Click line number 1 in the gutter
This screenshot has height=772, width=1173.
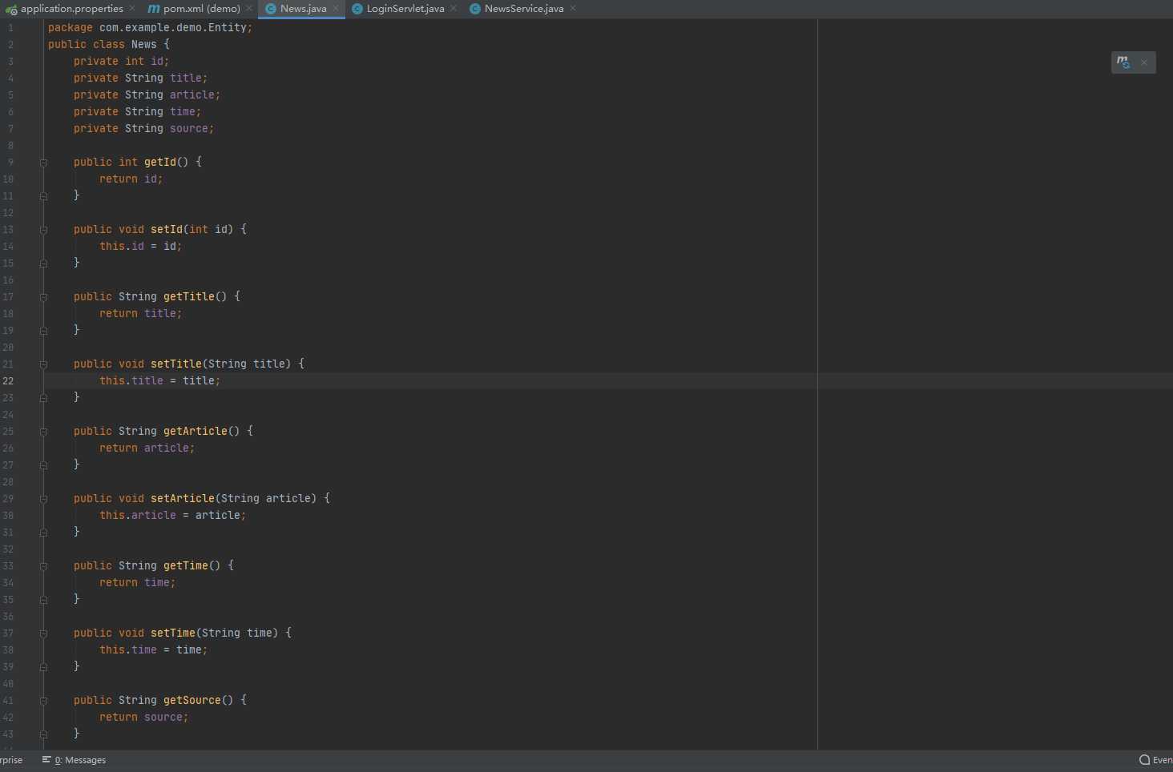click(x=10, y=28)
